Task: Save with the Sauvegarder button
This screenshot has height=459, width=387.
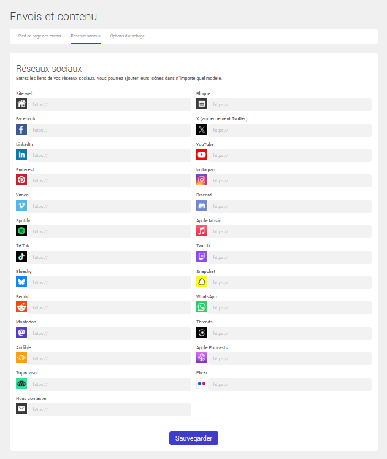Action: (x=194, y=438)
